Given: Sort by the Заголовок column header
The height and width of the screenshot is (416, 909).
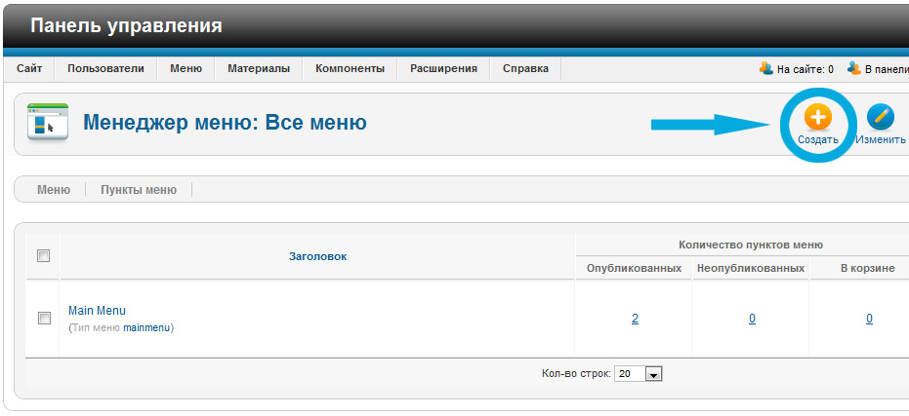Looking at the screenshot, I should coord(317,256).
